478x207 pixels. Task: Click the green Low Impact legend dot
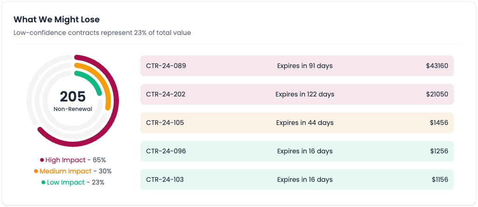click(x=43, y=182)
